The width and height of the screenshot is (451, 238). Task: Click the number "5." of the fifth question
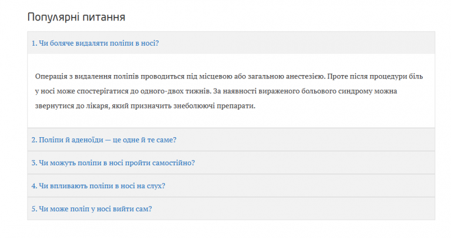click(x=34, y=208)
